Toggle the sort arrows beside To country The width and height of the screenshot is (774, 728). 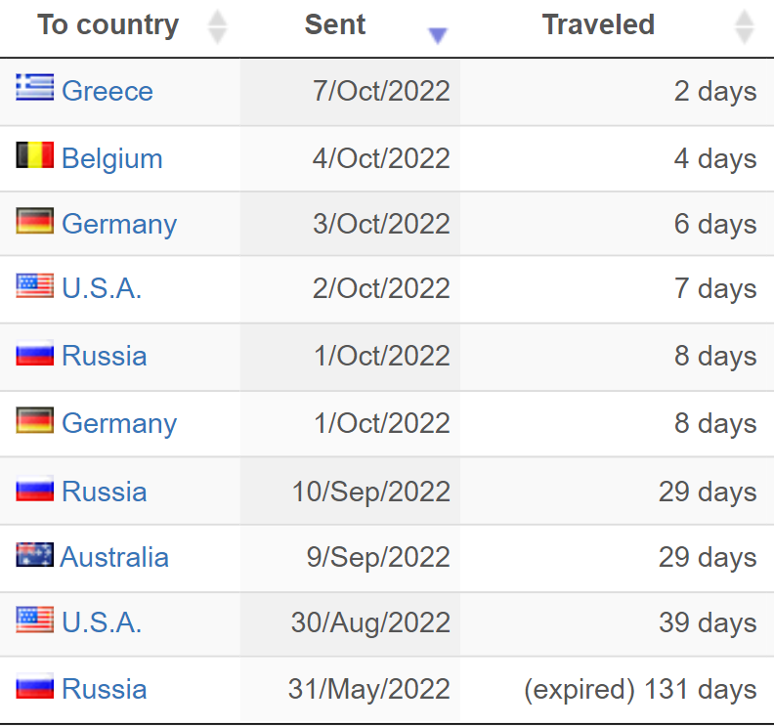point(217,26)
